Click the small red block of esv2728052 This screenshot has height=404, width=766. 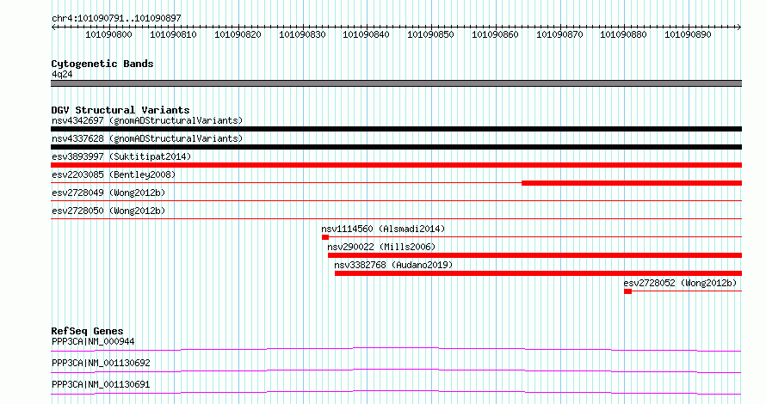coord(627,291)
